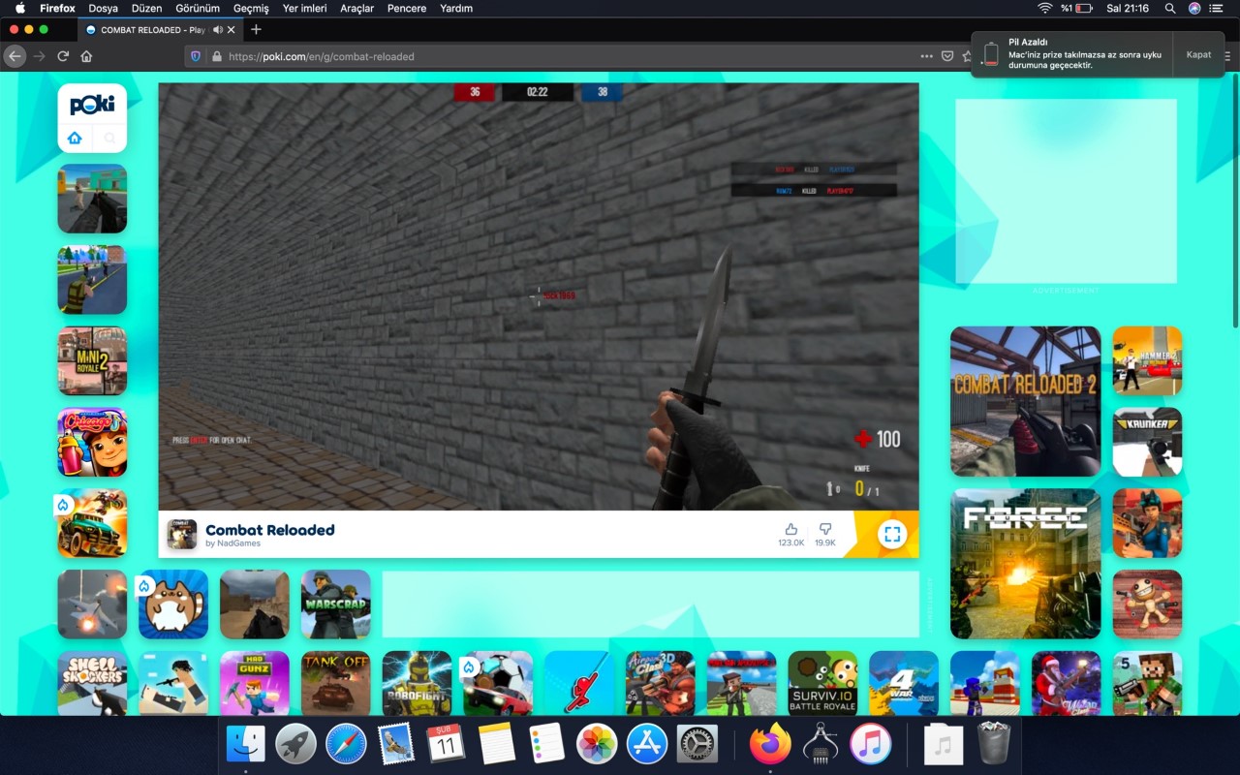Open the Yer imleri menu
Screen dimensions: 1240x775
[304, 8]
